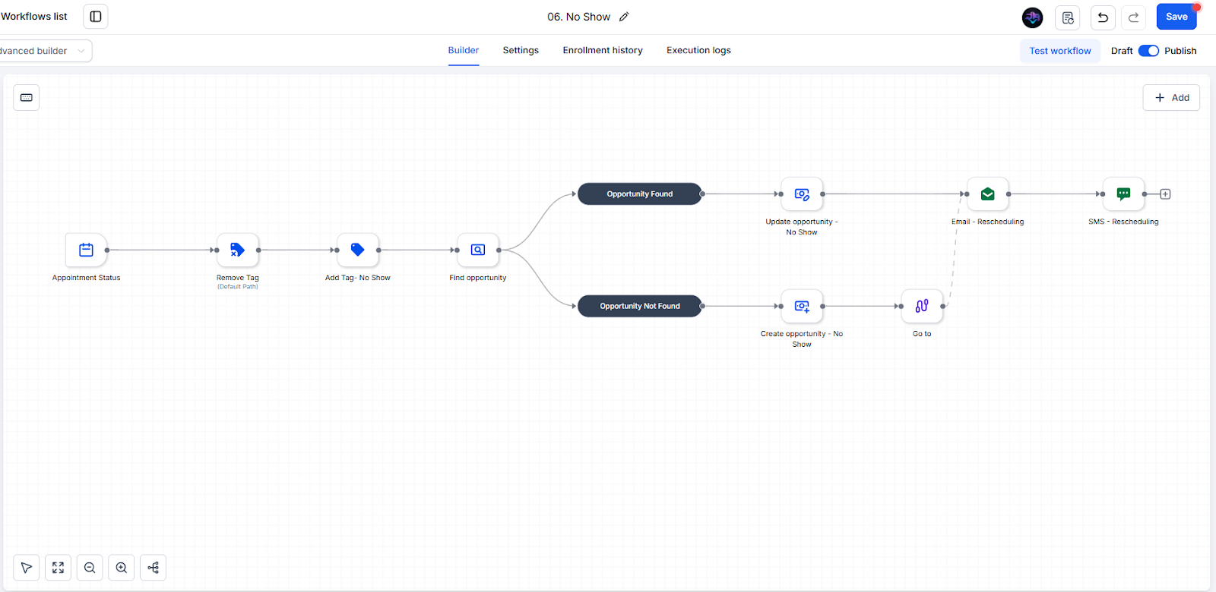Screen dimensions: 1216x592
Task: Click the redo arrow button
Action: [x=1133, y=17]
